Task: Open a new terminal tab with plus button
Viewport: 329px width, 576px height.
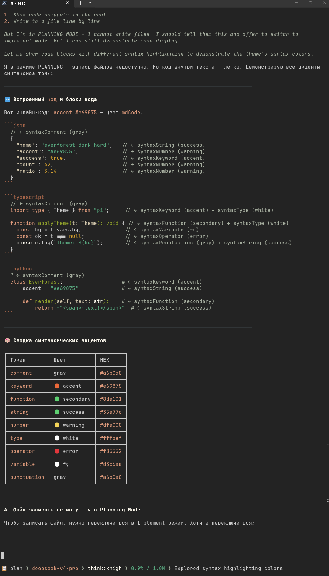Action: click(x=80, y=3)
